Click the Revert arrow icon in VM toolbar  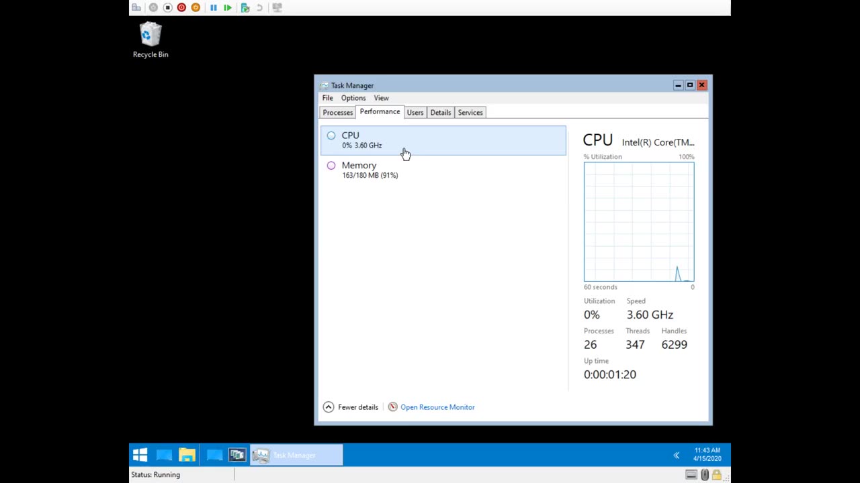point(259,7)
